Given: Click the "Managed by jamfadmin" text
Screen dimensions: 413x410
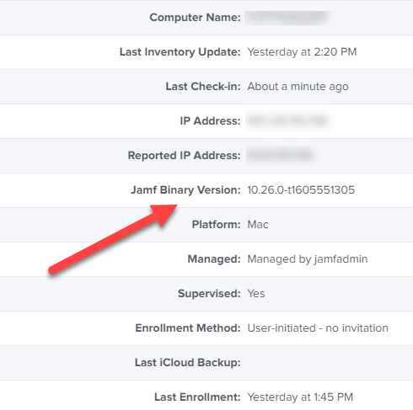Looking at the screenshot, I should tap(308, 259).
